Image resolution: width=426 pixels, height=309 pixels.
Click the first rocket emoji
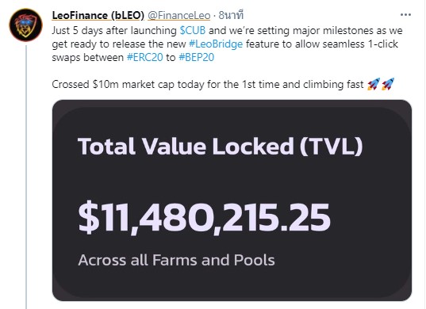pyautogui.click(x=374, y=84)
